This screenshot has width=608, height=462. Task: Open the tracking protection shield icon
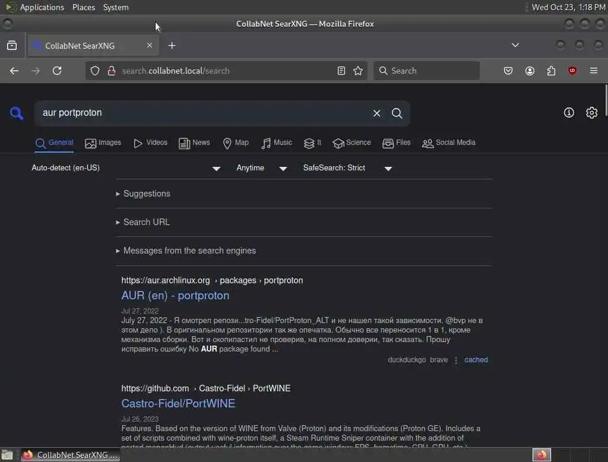pyautogui.click(x=95, y=71)
